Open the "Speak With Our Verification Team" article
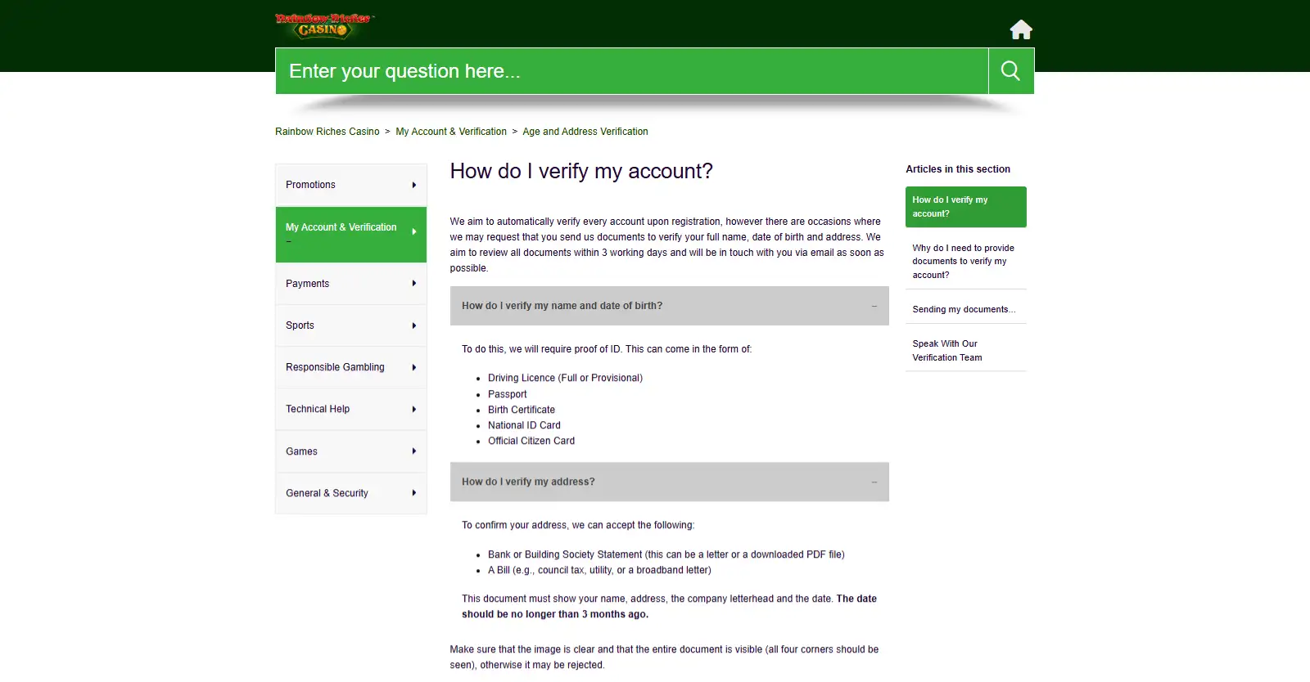 pos(965,351)
